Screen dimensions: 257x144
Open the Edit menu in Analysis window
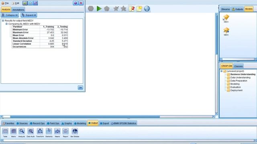tap(16, 3)
